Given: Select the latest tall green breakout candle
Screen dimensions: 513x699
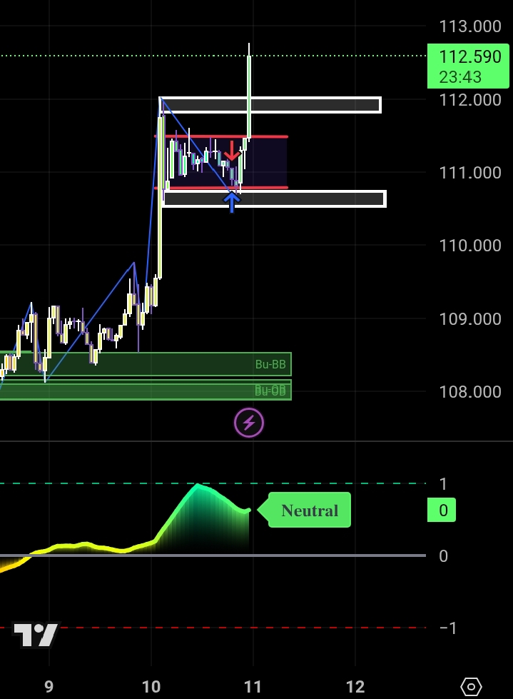Looking at the screenshot, I should point(249,96).
